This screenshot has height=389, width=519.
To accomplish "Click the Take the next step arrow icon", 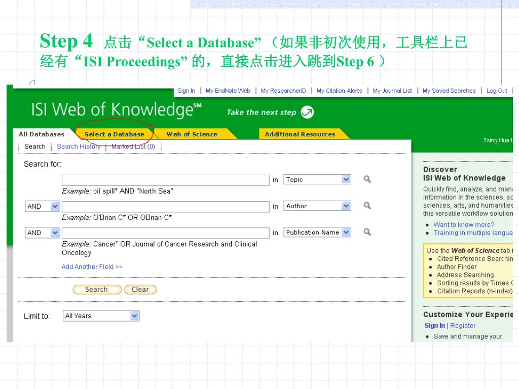I will (307, 112).
